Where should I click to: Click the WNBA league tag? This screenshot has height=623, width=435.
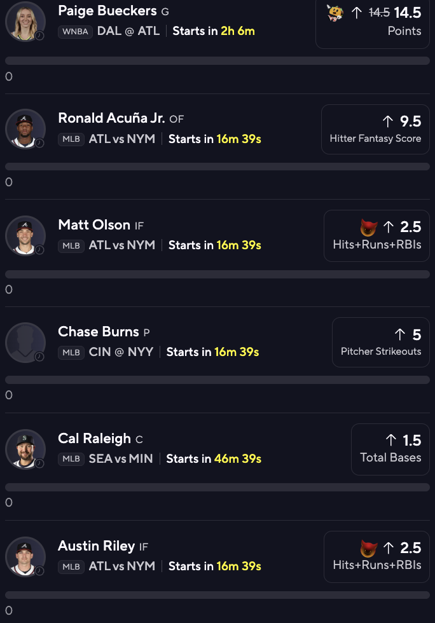tap(75, 31)
